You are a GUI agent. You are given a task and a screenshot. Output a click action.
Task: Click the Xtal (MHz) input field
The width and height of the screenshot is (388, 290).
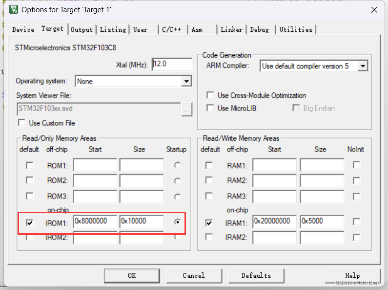pos(172,65)
